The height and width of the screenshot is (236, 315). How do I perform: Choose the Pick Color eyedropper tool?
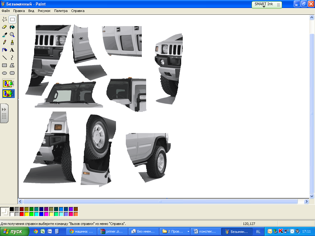pos(4,35)
